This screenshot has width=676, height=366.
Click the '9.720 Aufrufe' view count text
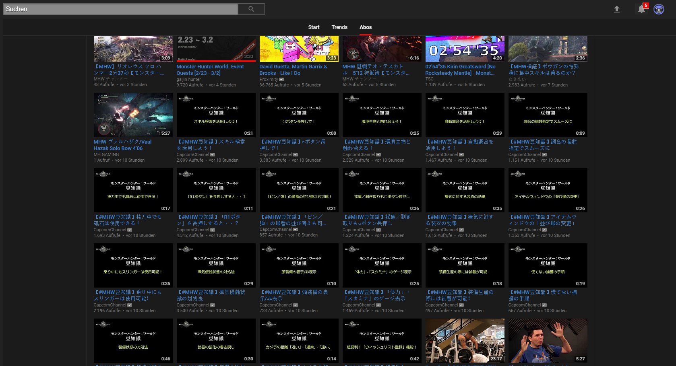tap(190, 85)
